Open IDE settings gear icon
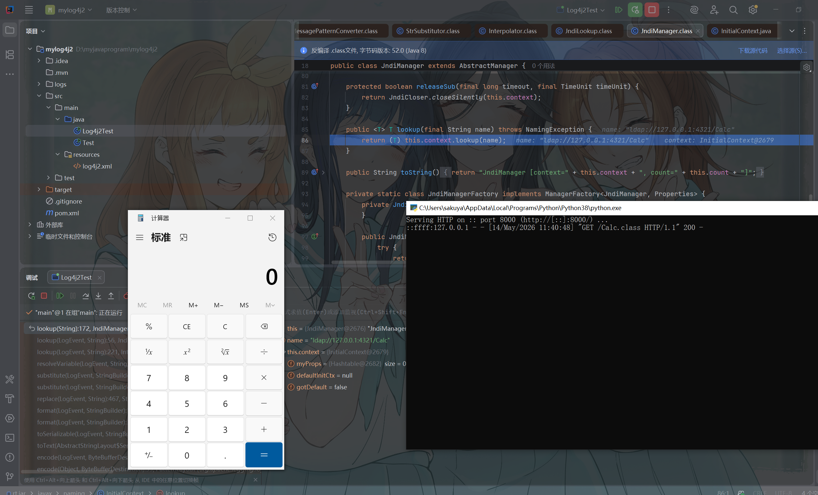 click(x=753, y=10)
